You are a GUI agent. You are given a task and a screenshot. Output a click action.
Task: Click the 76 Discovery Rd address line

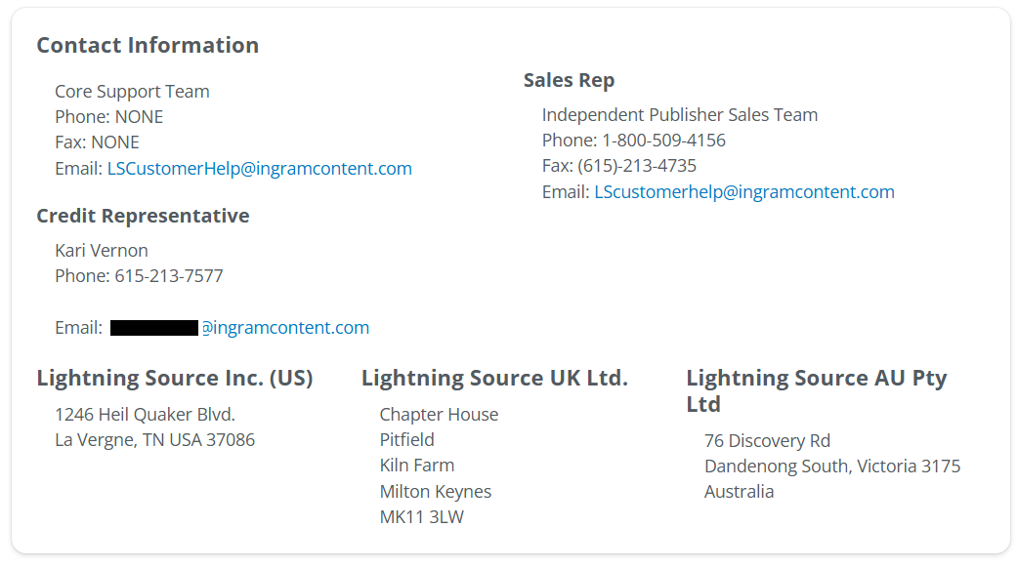click(767, 441)
